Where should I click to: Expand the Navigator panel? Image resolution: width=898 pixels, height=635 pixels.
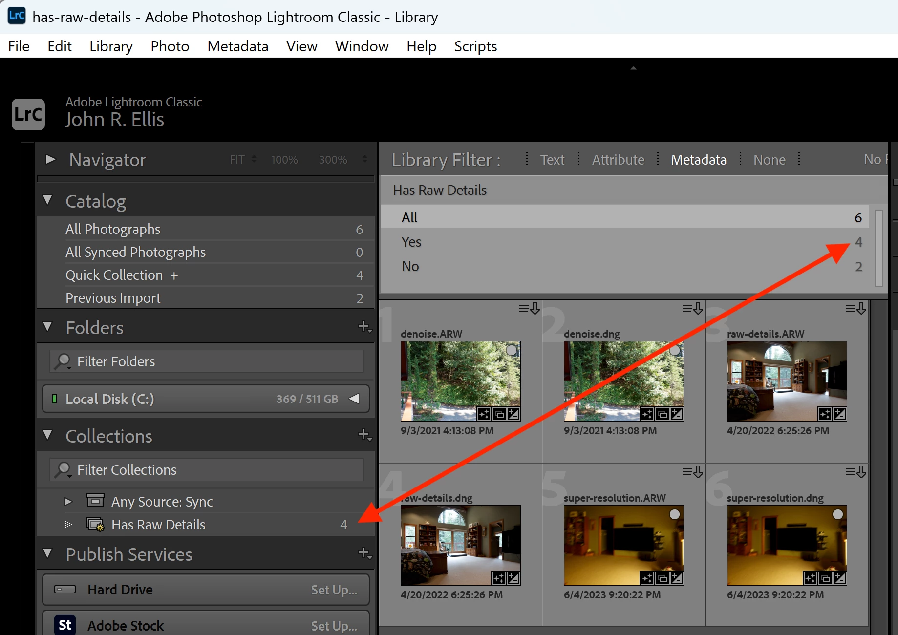point(50,159)
